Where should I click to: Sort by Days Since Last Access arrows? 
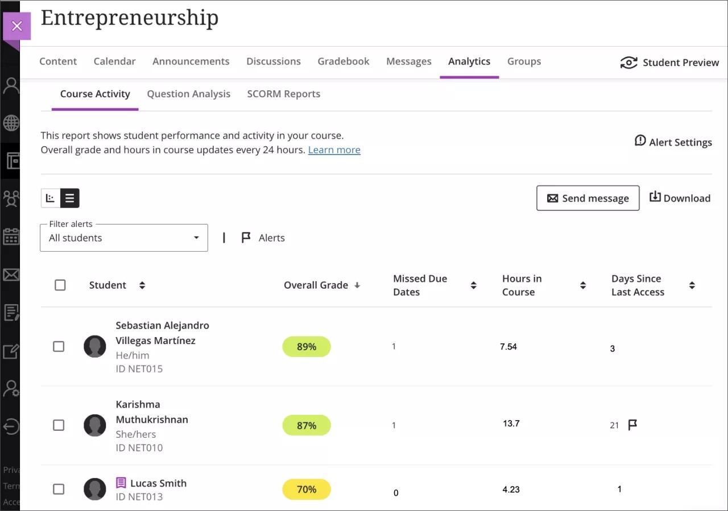pos(692,285)
